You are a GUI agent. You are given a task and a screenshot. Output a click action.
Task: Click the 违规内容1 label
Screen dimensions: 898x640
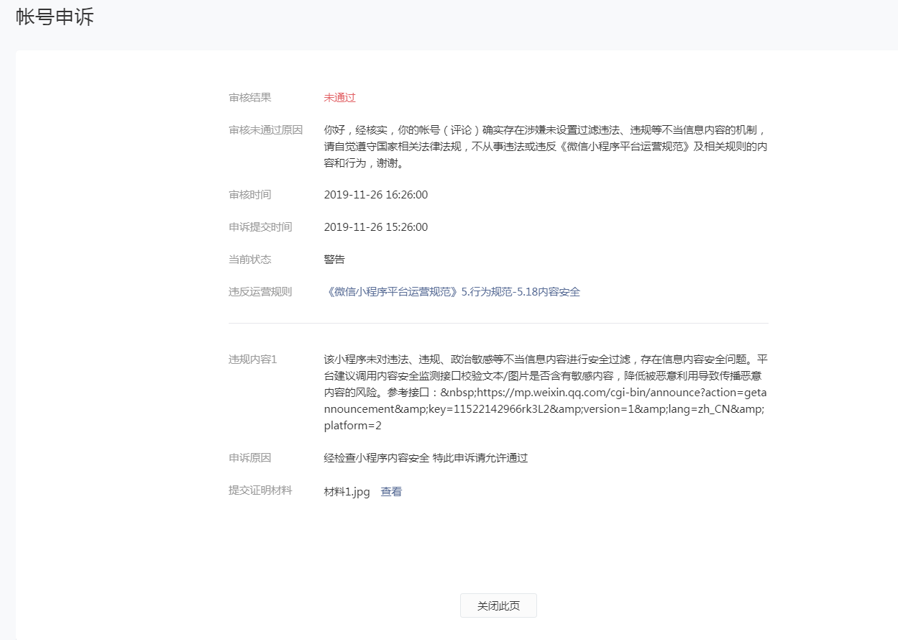coord(253,360)
